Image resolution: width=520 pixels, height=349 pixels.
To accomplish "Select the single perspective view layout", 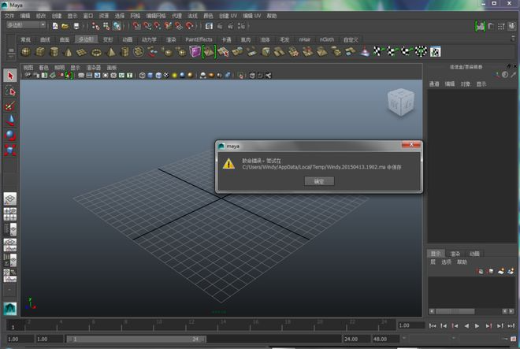I will click(x=10, y=199).
